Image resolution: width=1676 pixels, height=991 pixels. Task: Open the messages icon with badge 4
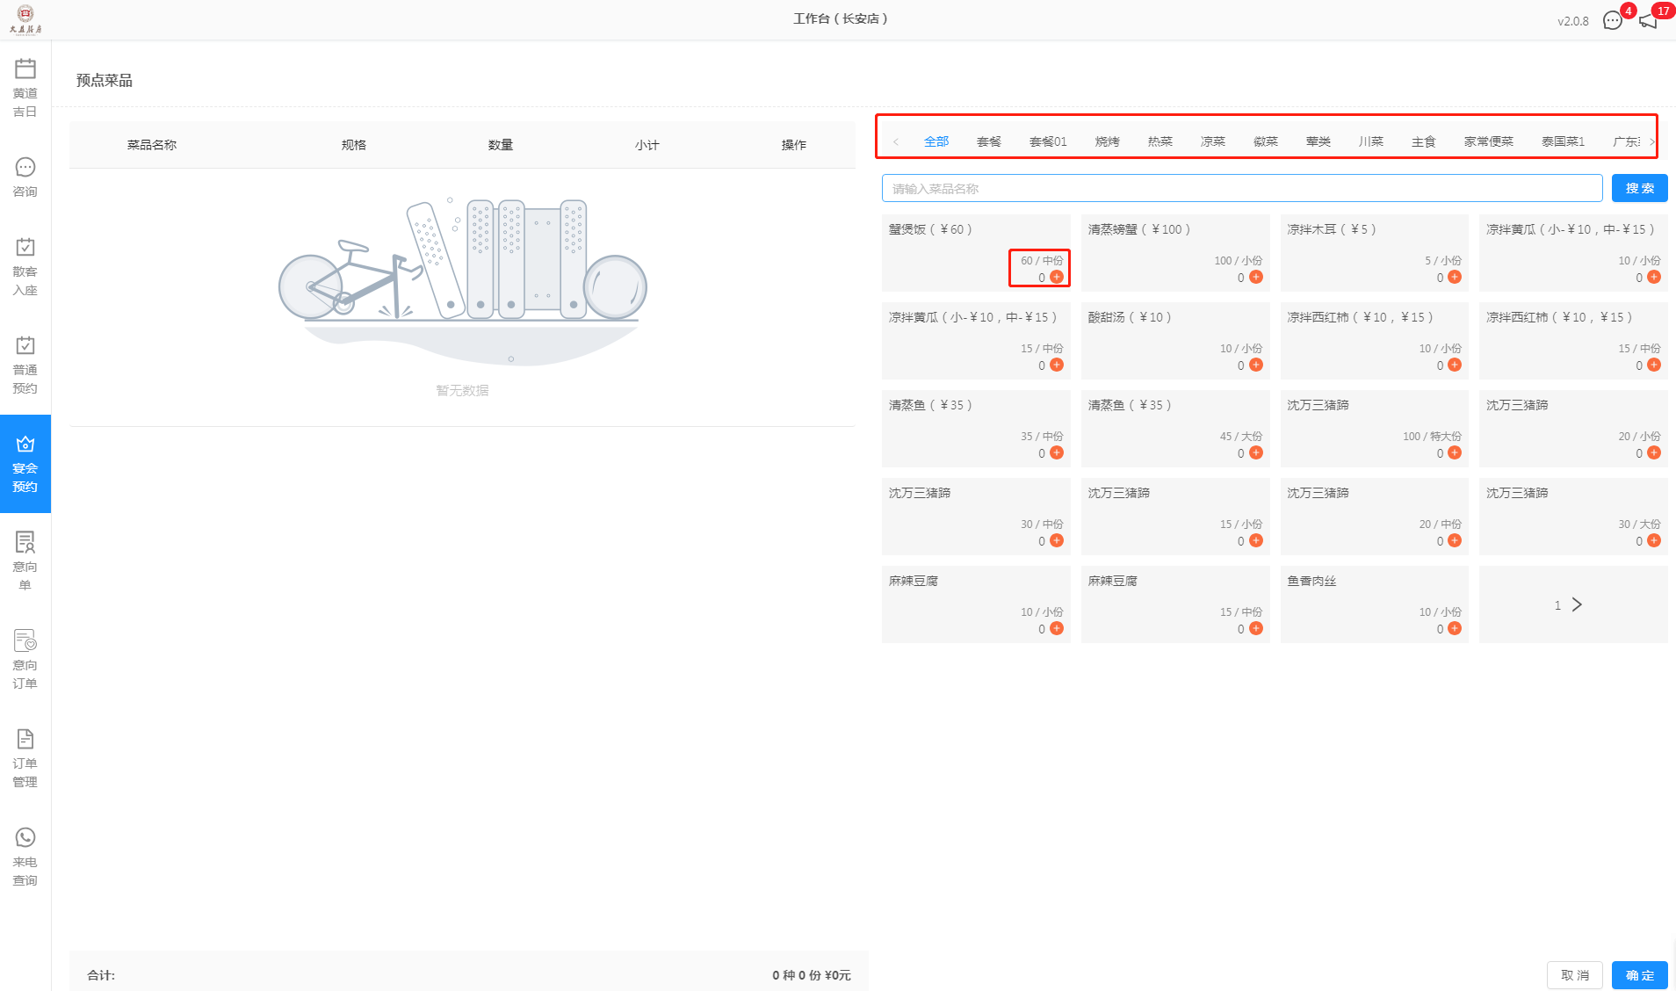tap(1613, 20)
